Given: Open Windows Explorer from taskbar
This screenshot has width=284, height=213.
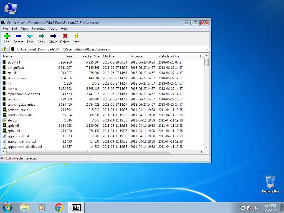Looking at the screenshot, I should coord(25,208).
